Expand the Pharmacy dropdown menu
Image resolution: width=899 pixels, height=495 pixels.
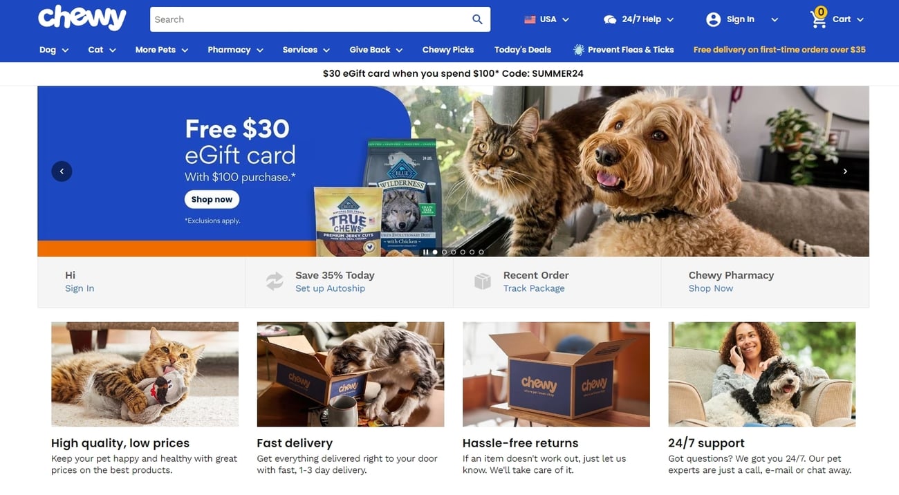[x=236, y=50]
